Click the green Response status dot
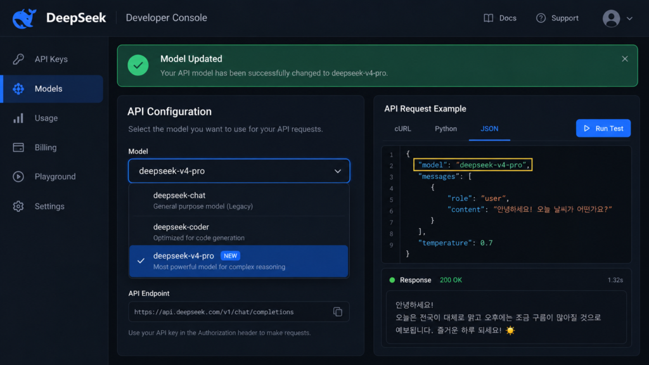 click(392, 280)
